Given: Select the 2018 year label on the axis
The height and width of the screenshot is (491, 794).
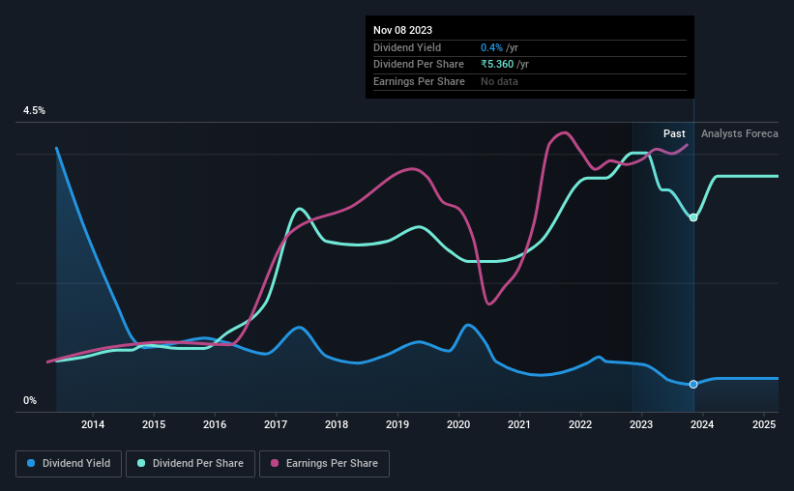Looking at the screenshot, I should tap(337, 424).
